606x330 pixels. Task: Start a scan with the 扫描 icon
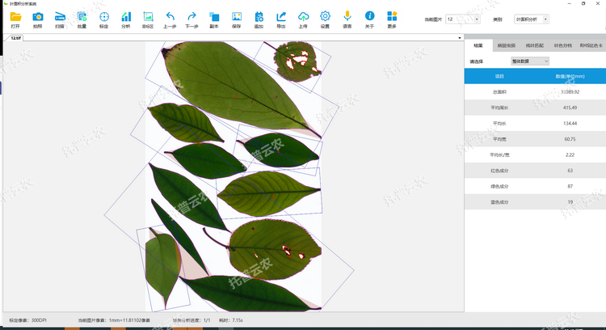(x=60, y=17)
